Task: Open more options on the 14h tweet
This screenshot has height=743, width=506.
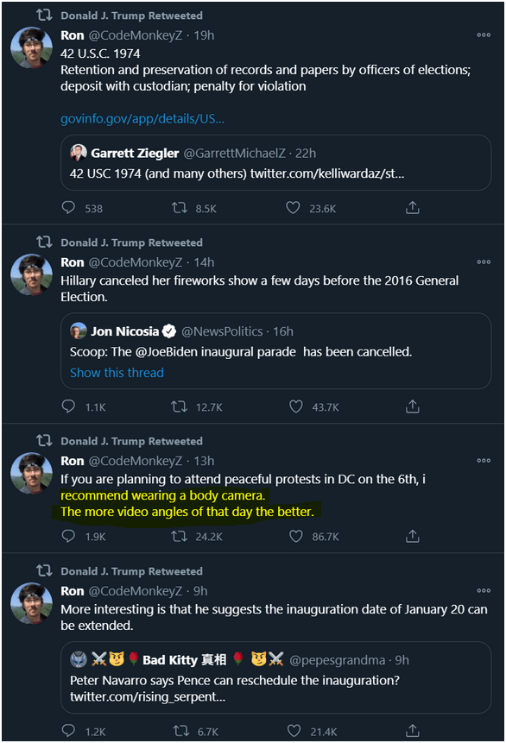Action: (484, 262)
